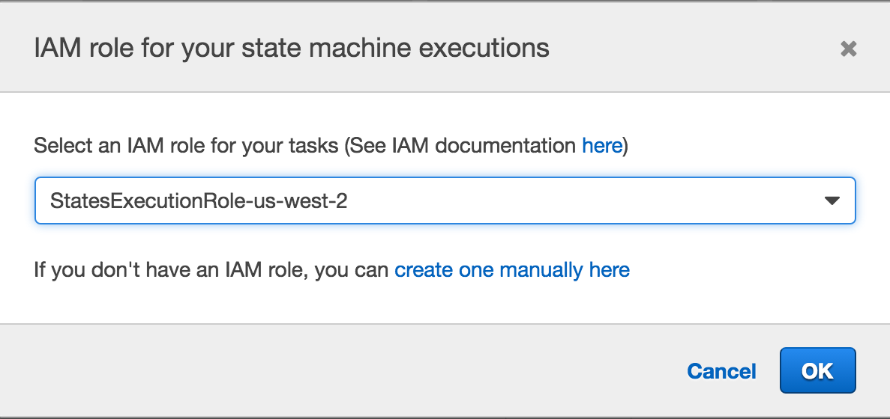Confirm role selection with OK

pyautogui.click(x=817, y=370)
